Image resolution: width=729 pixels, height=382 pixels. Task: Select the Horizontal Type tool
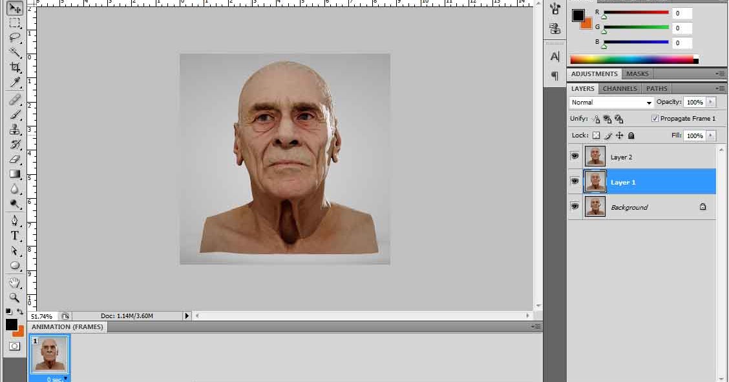(x=15, y=236)
